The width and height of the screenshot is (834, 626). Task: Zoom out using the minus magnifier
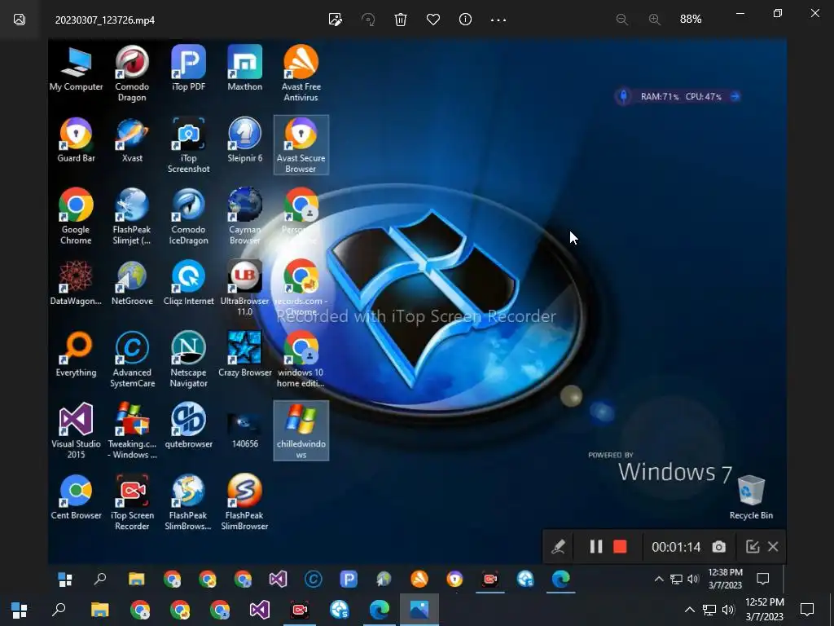(x=621, y=20)
